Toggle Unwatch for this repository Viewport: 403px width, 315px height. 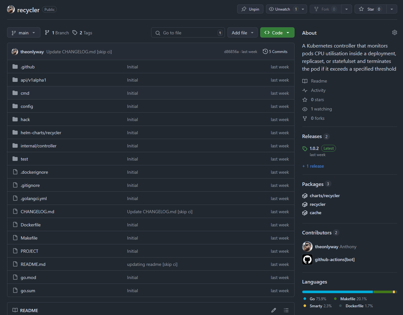(x=282, y=9)
